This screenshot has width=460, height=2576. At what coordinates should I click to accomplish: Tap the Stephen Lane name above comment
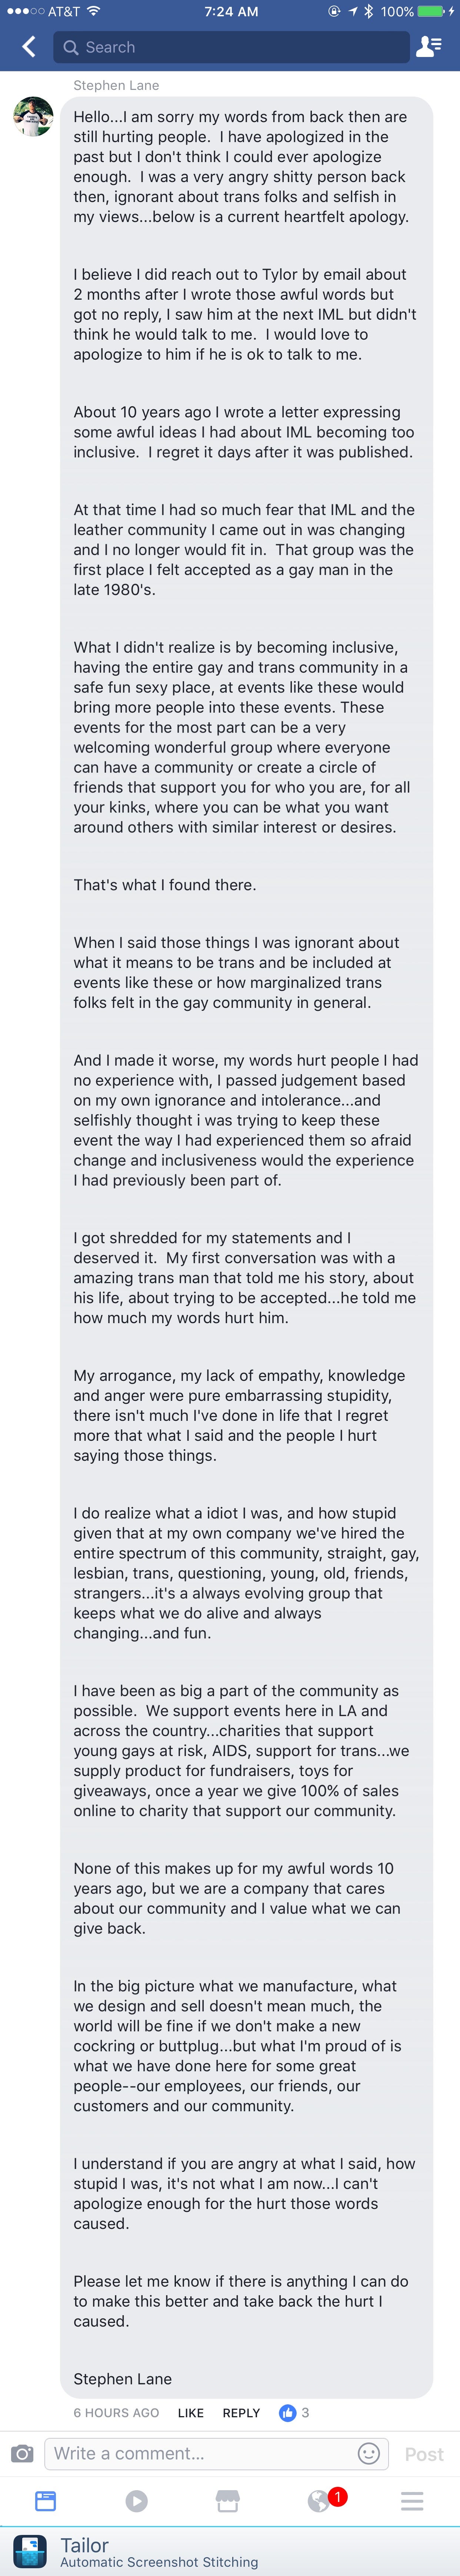(x=116, y=85)
